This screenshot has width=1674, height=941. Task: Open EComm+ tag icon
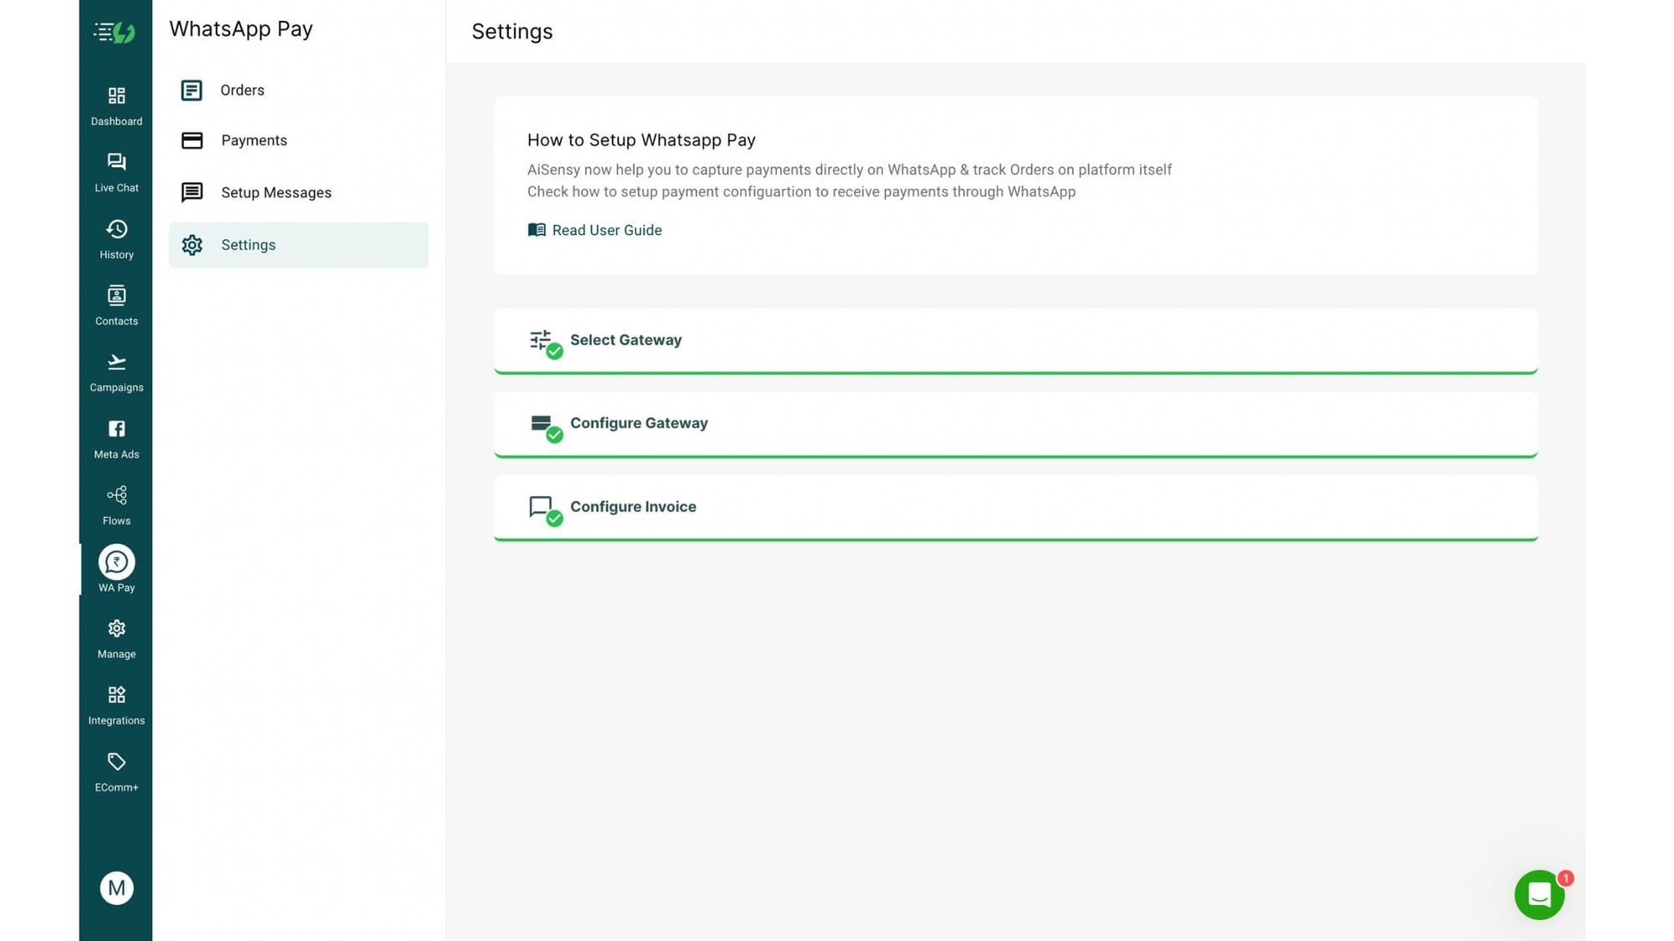click(x=116, y=762)
